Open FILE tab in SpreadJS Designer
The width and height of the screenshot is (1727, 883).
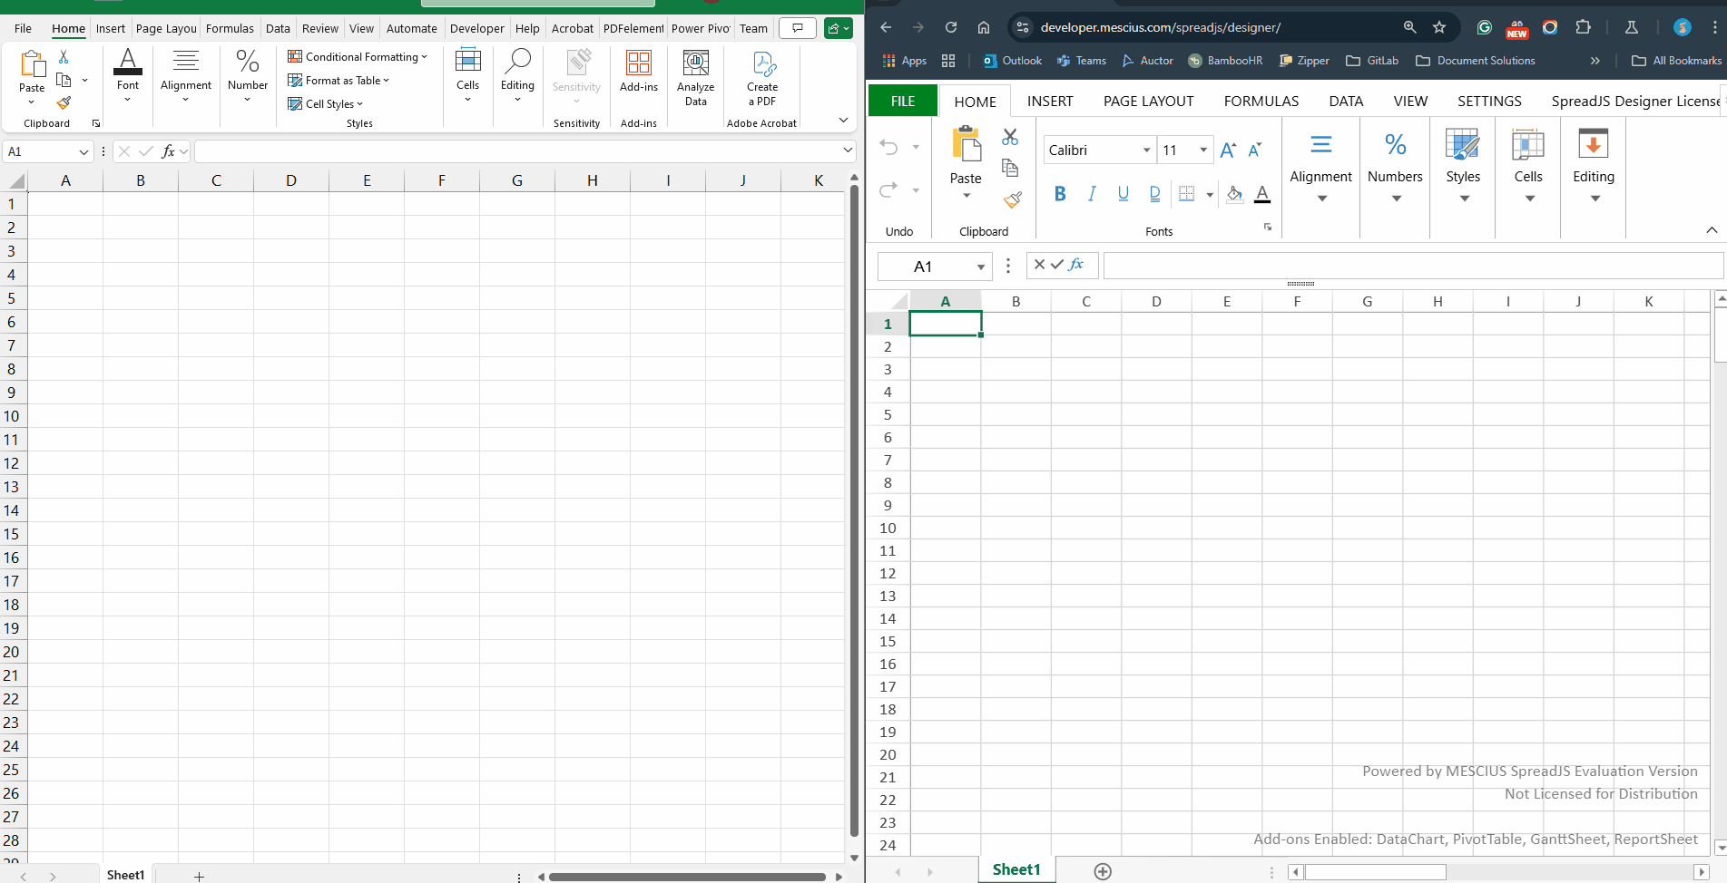[903, 101]
